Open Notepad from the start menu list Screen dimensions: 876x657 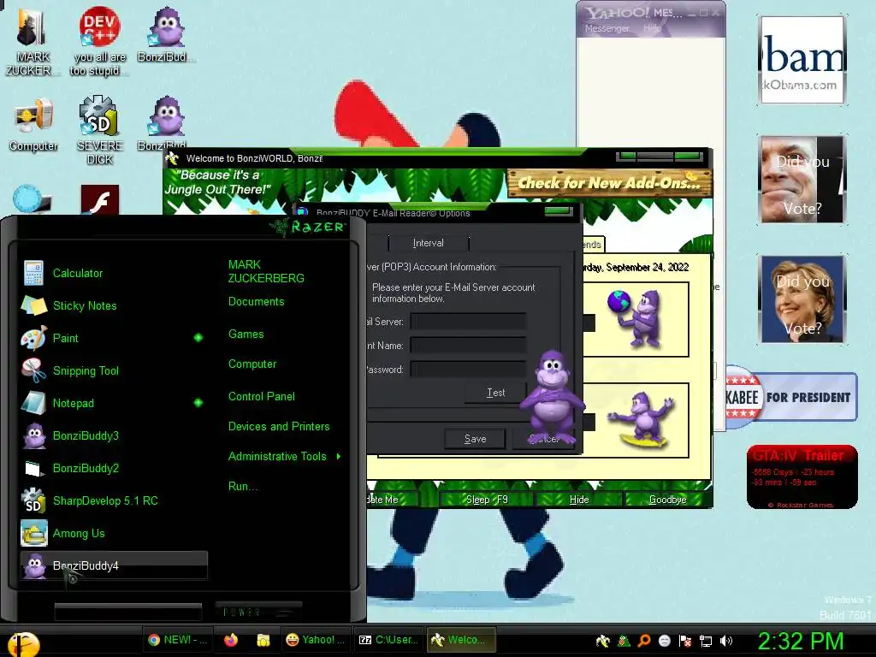click(x=114, y=403)
